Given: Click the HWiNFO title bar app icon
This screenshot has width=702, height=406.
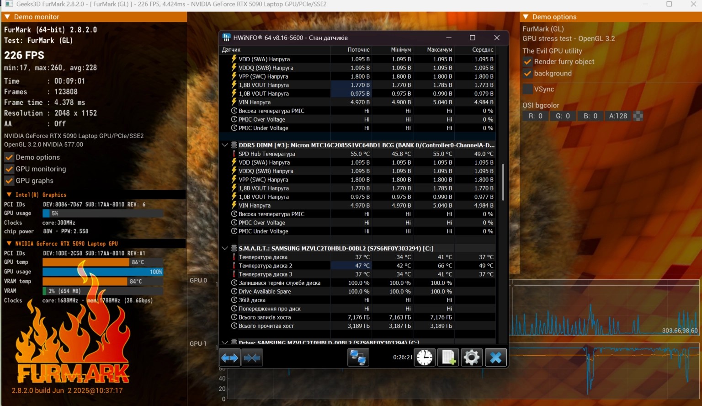Looking at the screenshot, I should tap(226, 37).
